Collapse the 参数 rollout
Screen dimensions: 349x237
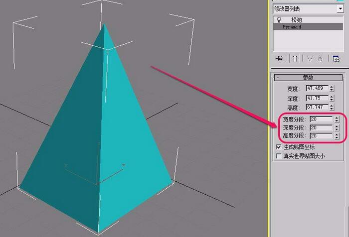[308, 77]
